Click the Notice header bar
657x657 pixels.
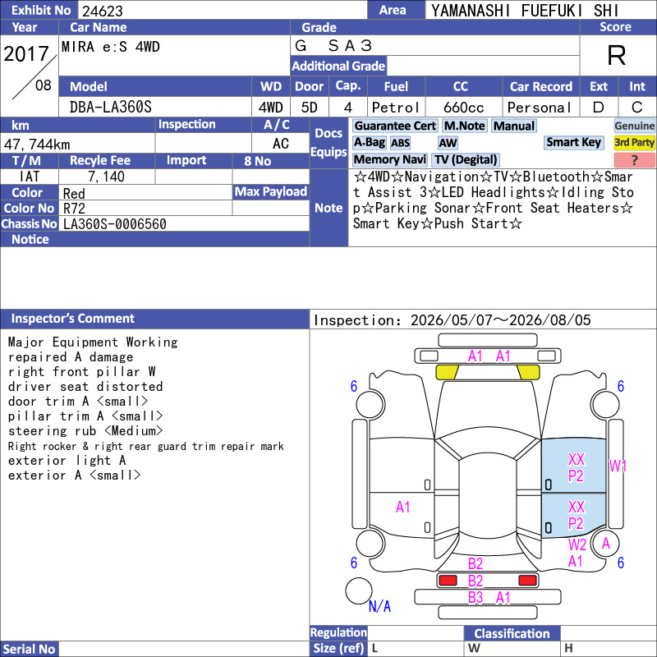point(154,239)
